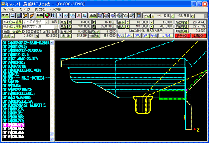Click the machine X value field 50.0000
The height and width of the screenshot is (143, 209).
[48, 36]
